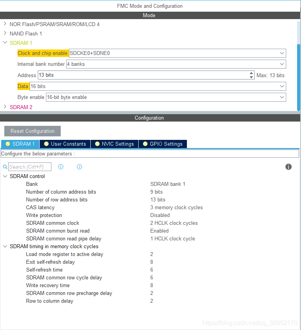The width and height of the screenshot is (301, 330).
Task: Select SDRAM common clock 2 HCLK cycles
Action: 174,223
